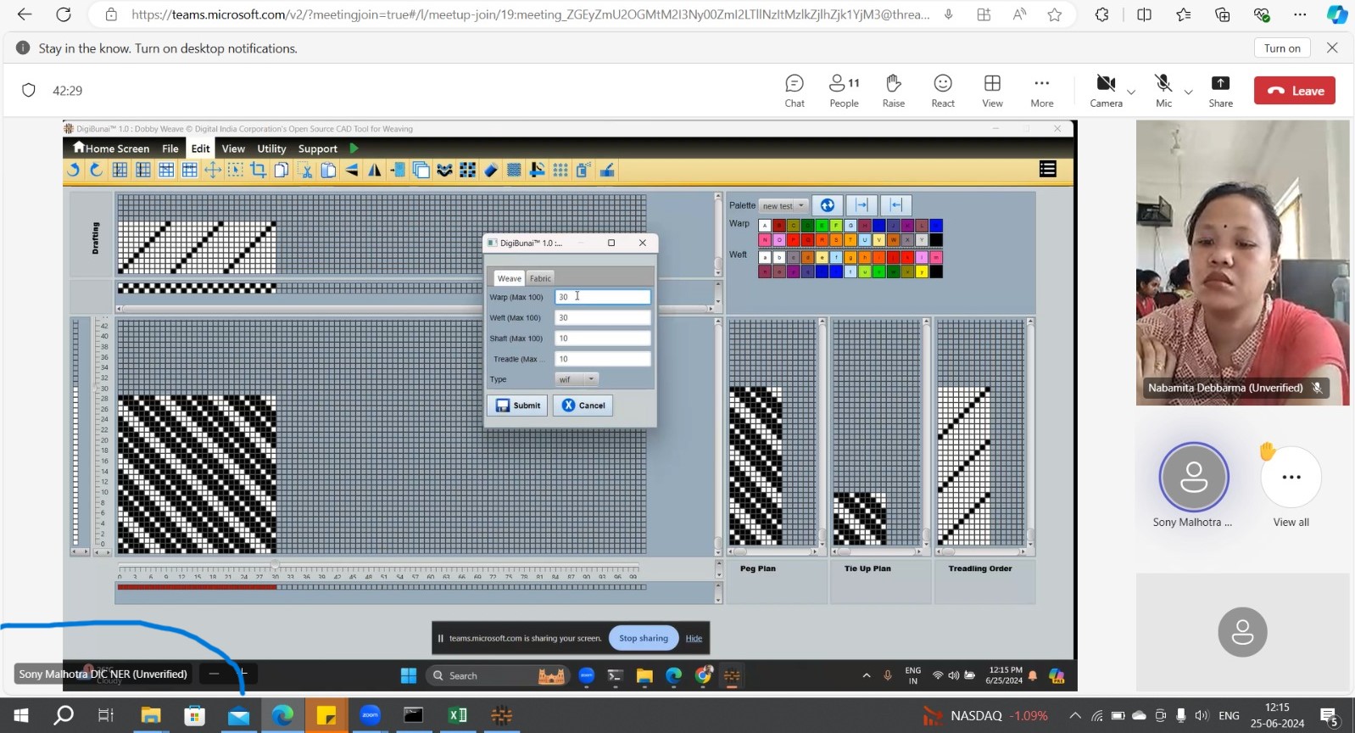Image resolution: width=1355 pixels, height=733 pixels.
Task: Toggle the Teams Camera on or off
Action: pos(1106,91)
